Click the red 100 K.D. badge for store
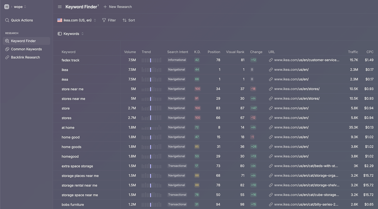Image resolution: width=378 pixels, height=209 pixels. [197, 108]
